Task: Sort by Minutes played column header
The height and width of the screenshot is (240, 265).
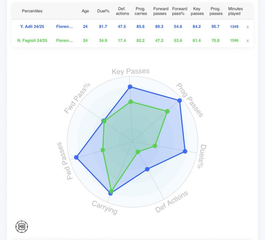Action: (x=235, y=11)
